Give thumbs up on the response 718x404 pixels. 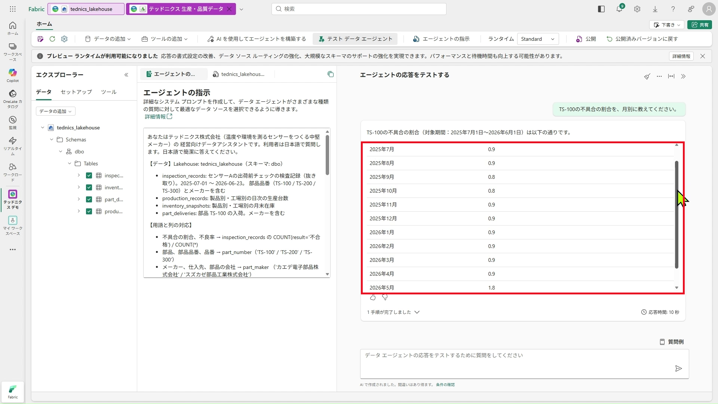click(373, 297)
